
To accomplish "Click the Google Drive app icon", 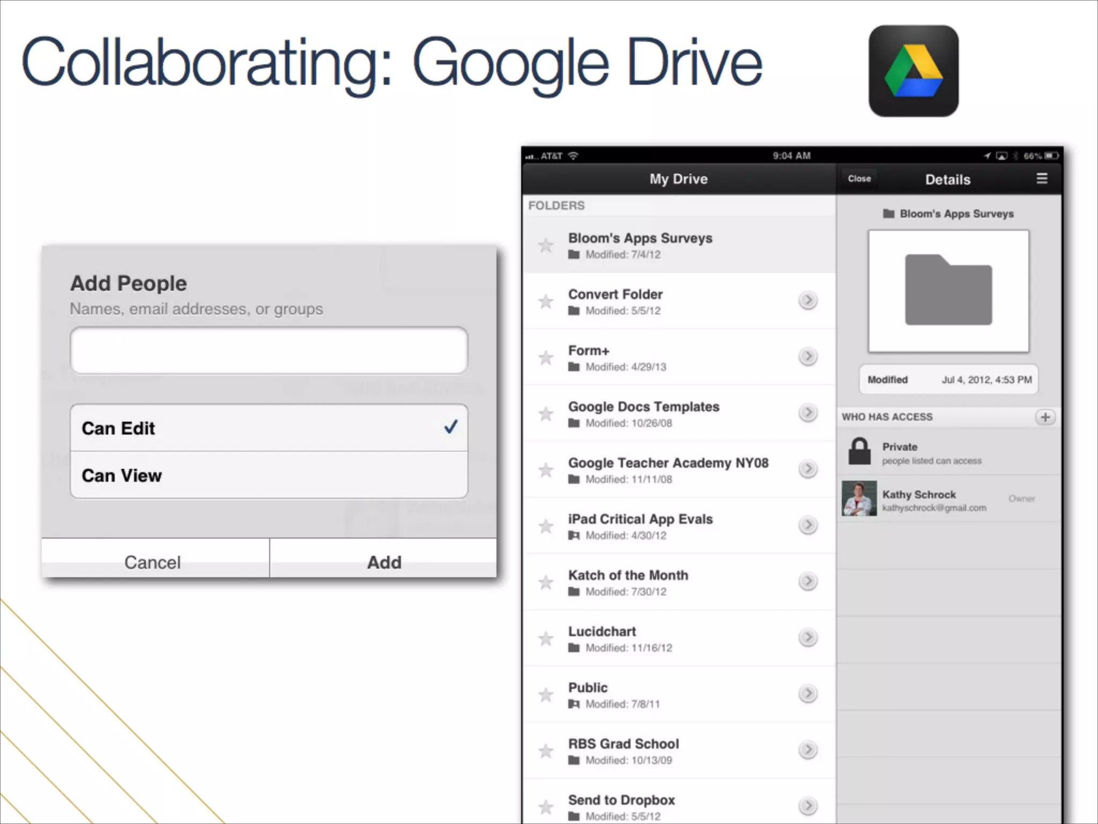I will pos(914,71).
